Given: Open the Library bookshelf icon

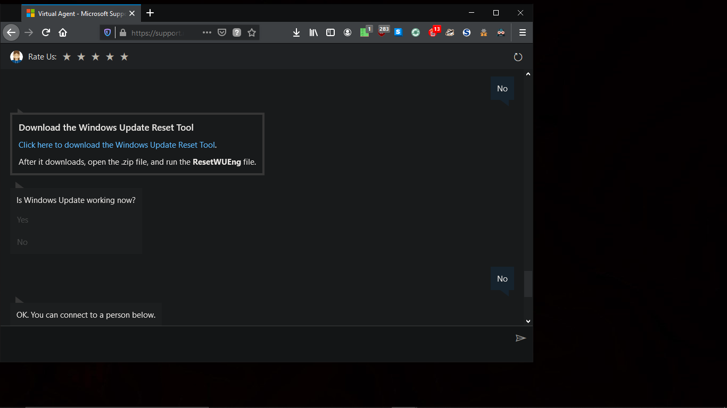Looking at the screenshot, I should click(x=313, y=32).
